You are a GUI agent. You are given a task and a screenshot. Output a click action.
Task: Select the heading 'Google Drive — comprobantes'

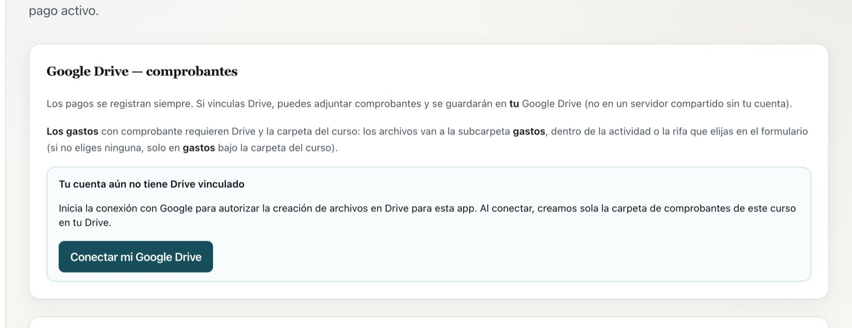point(142,71)
